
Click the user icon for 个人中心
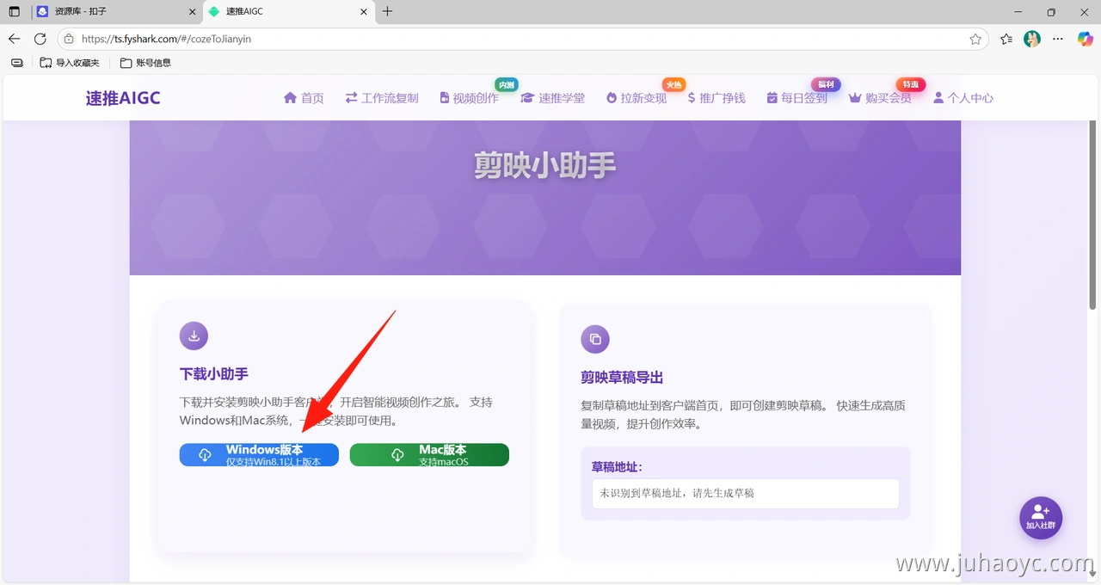click(x=938, y=98)
